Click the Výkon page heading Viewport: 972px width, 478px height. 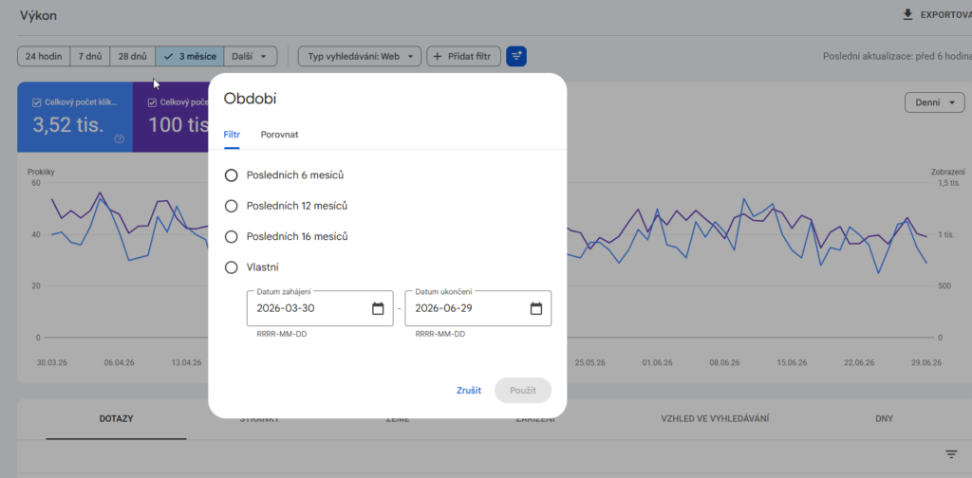coord(38,15)
